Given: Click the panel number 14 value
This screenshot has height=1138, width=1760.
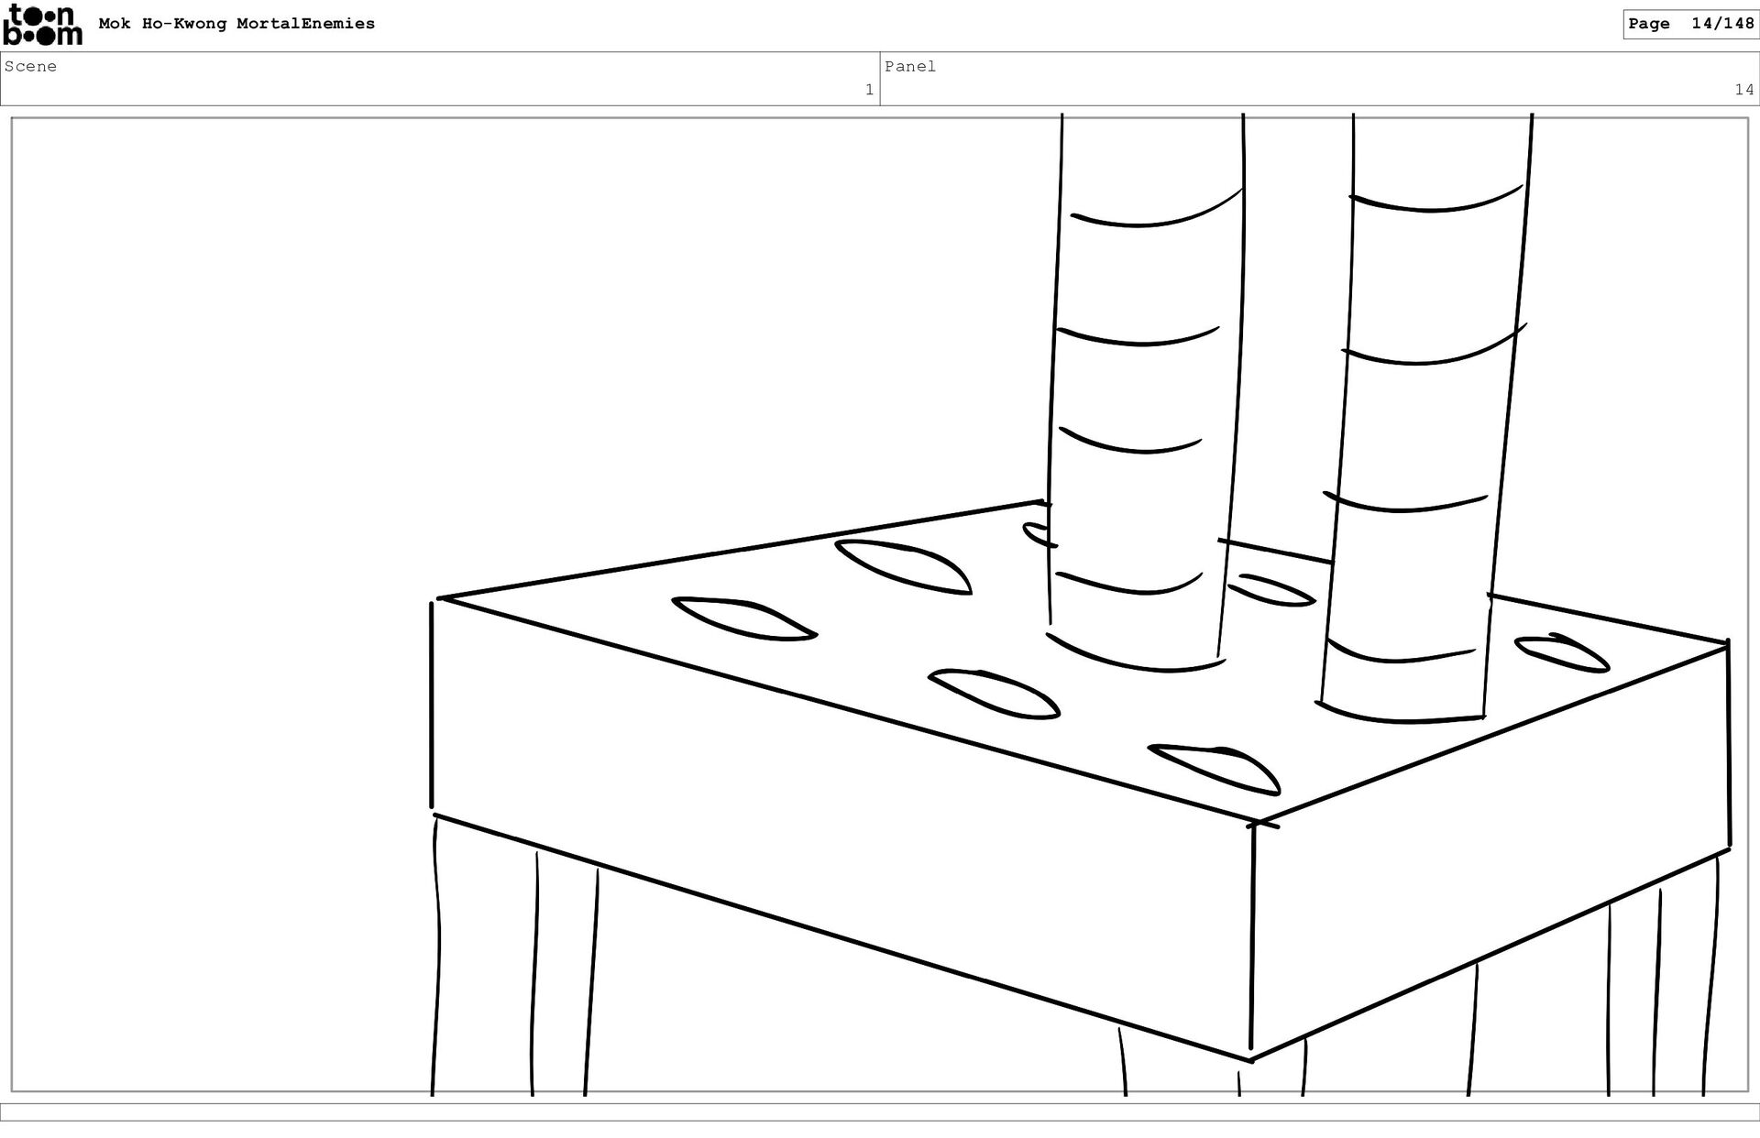Looking at the screenshot, I should pyautogui.click(x=1743, y=90).
